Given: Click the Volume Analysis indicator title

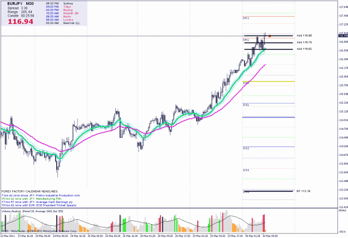Looking at the screenshot, I should coord(32,211).
